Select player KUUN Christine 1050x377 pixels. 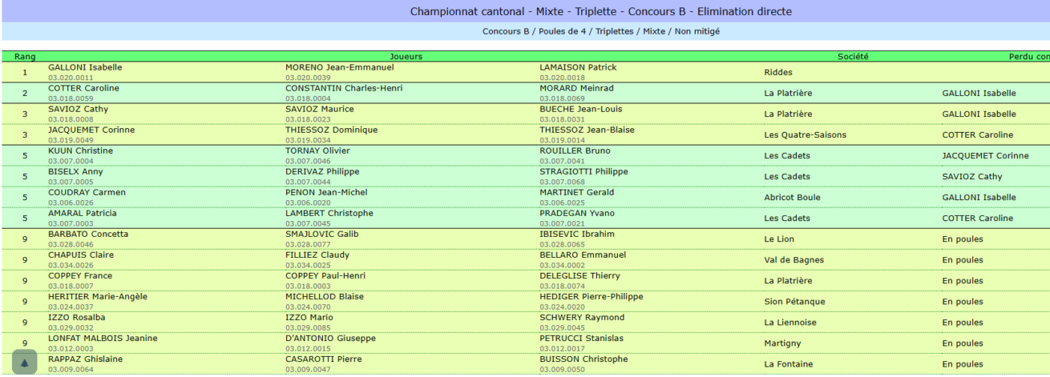pos(80,150)
